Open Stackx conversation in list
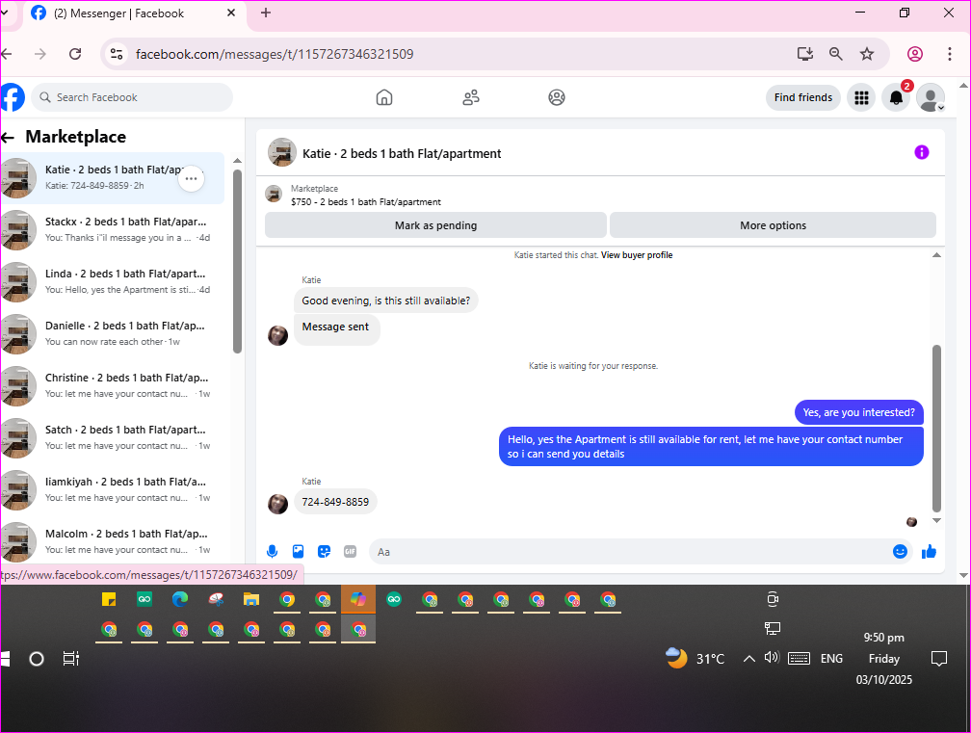Image resolution: width=971 pixels, height=733 pixels. point(113,229)
